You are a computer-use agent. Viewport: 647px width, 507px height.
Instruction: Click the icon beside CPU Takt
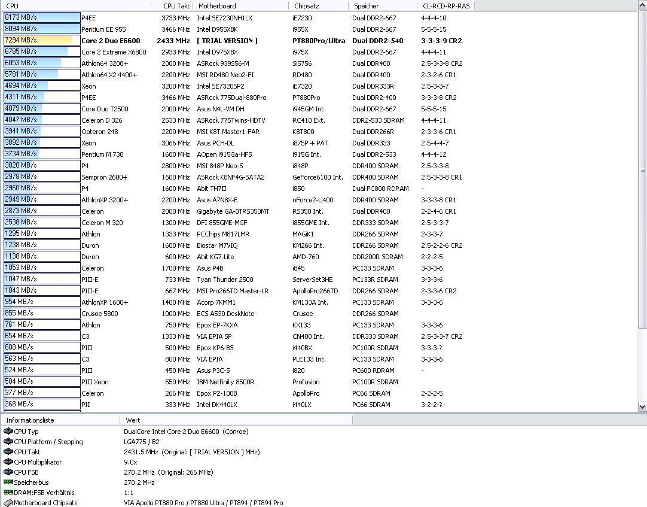click(x=8, y=451)
